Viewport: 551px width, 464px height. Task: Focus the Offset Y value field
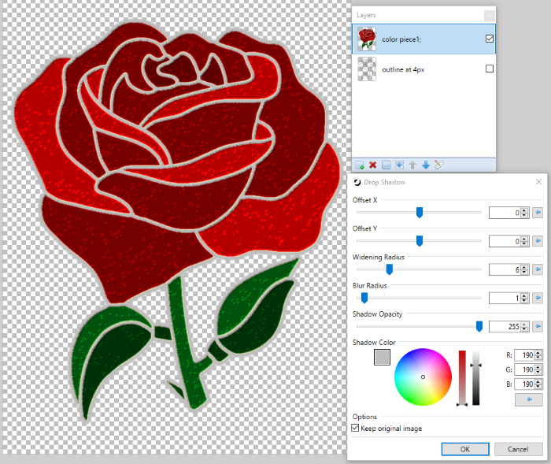click(505, 241)
